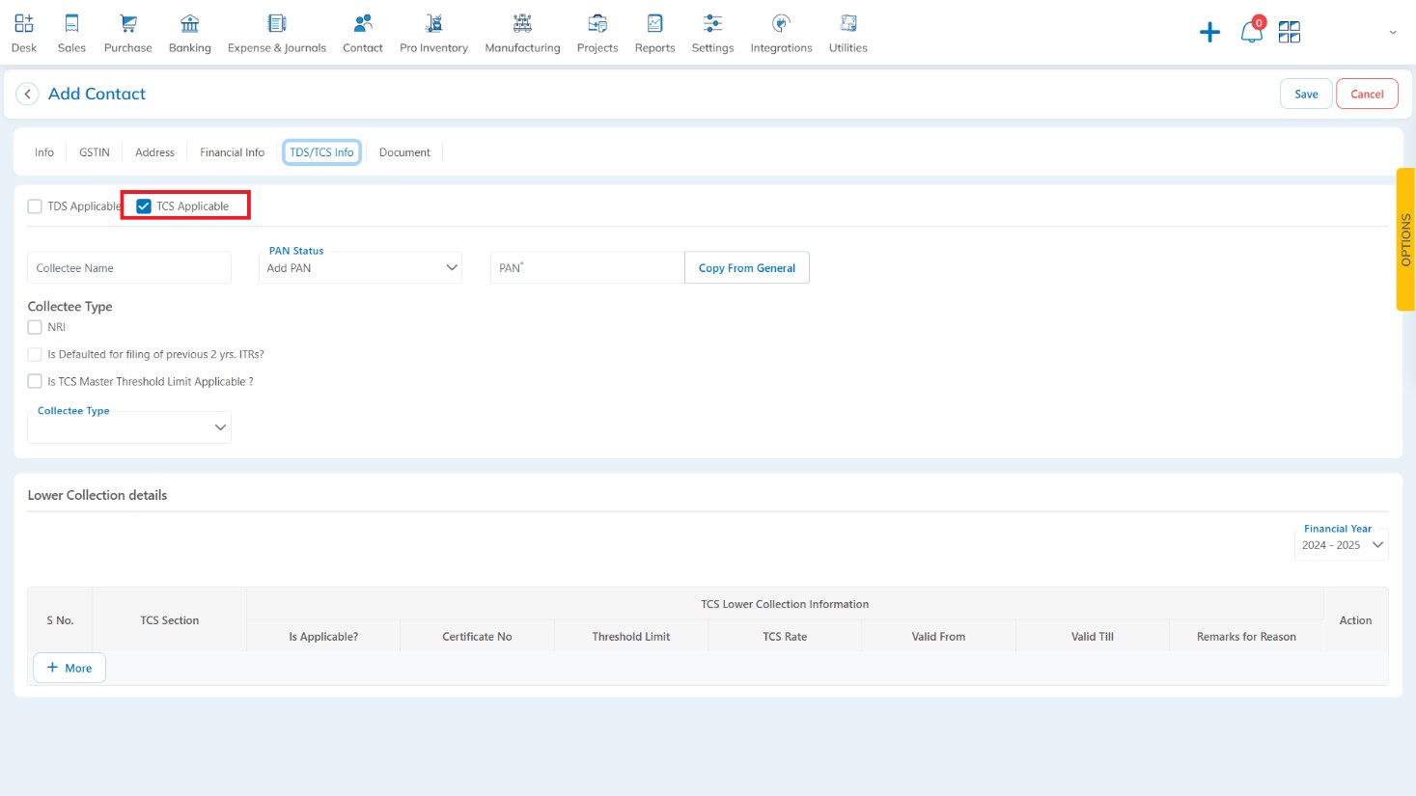Click Copy From General button
The width and height of the screenshot is (1416, 796).
click(x=747, y=267)
